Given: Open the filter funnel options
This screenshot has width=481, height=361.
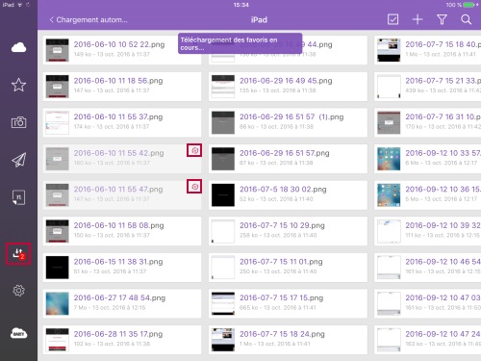Looking at the screenshot, I should tap(442, 19).
